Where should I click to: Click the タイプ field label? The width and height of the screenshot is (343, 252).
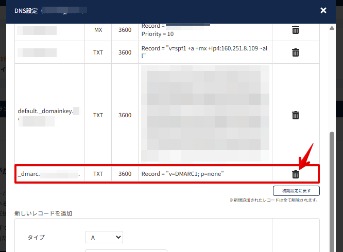(x=36, y=237)
